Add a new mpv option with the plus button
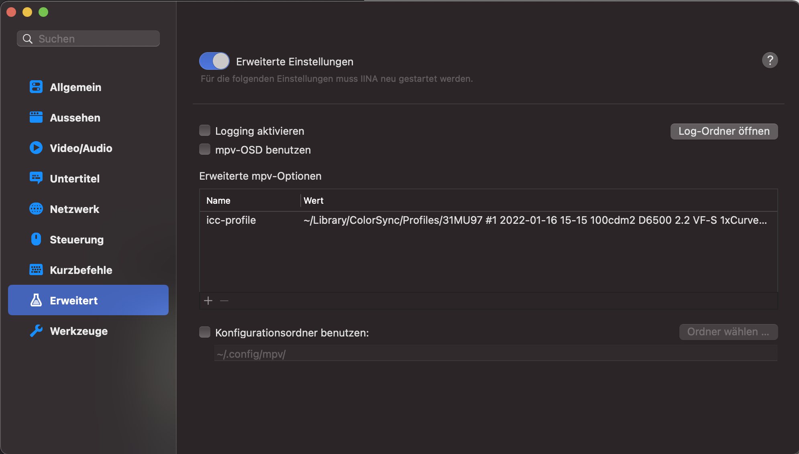799x454 pixels. coord(208,300)
